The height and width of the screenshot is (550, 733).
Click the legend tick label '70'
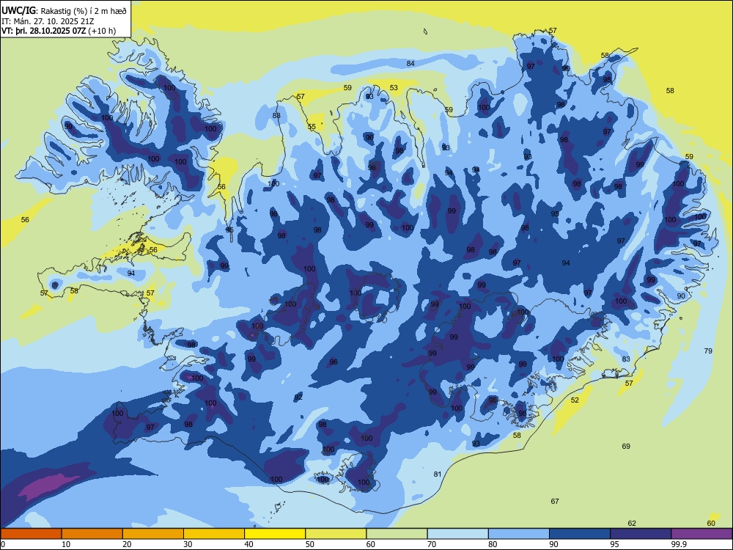(x=432, y=544)
